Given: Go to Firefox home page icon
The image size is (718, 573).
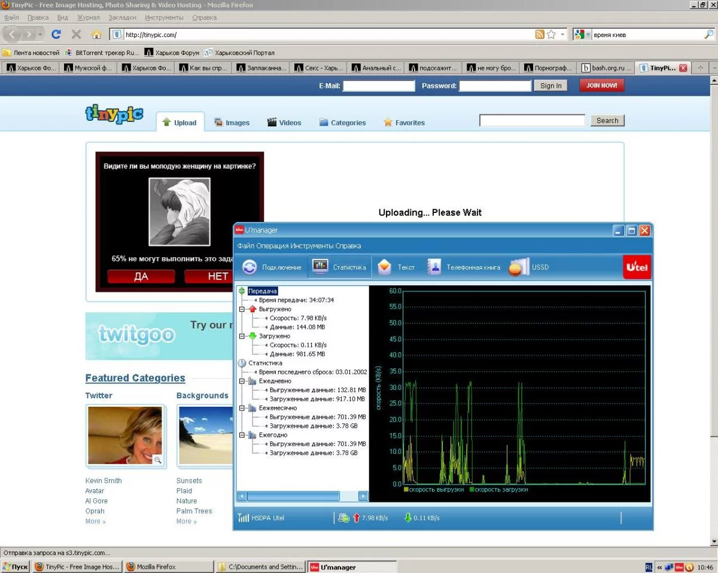Looking at the screenshot, I should tap(96, 35).
